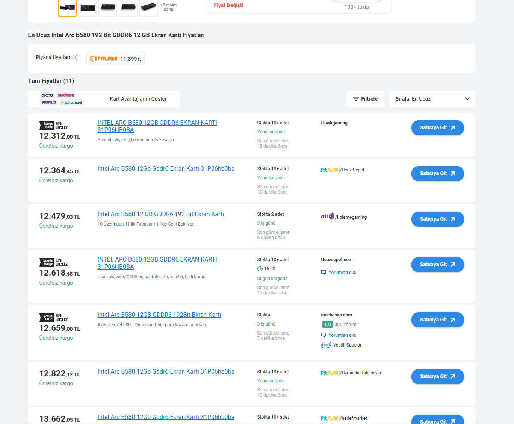The width and height of the screenshot is (514, 424).
Task: Open "+8 resim daha" for more images
Action: [x=168, y=7]
